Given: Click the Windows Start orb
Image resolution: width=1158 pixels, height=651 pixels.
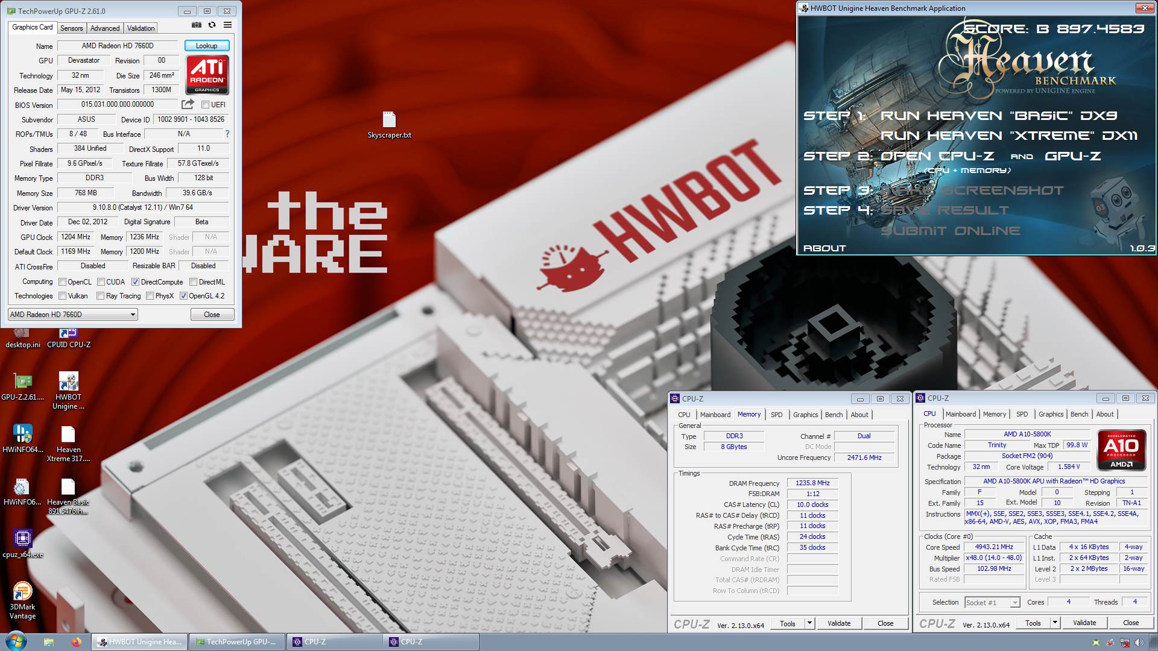Looking at the screenshot, I should click(x=16, y=641).
